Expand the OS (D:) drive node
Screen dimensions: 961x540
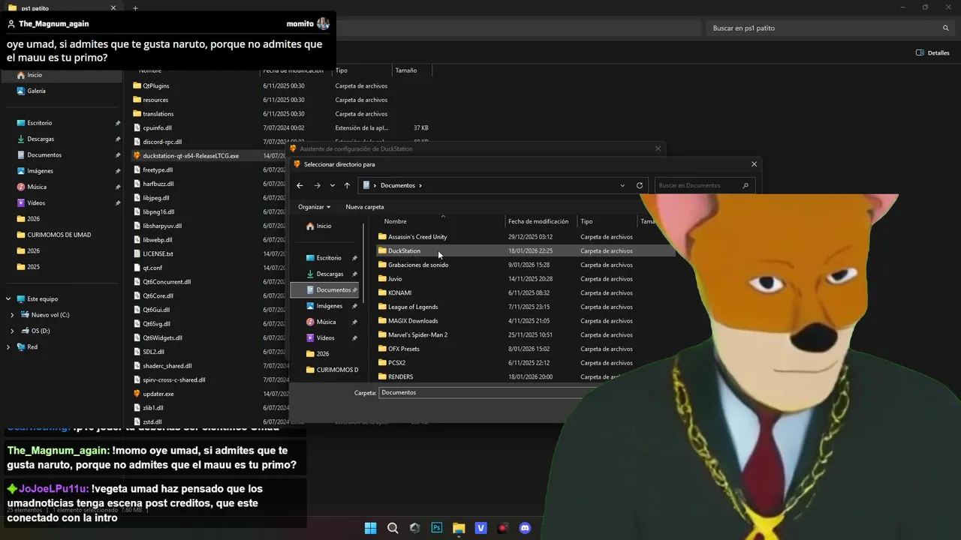[x=12, y=331]
